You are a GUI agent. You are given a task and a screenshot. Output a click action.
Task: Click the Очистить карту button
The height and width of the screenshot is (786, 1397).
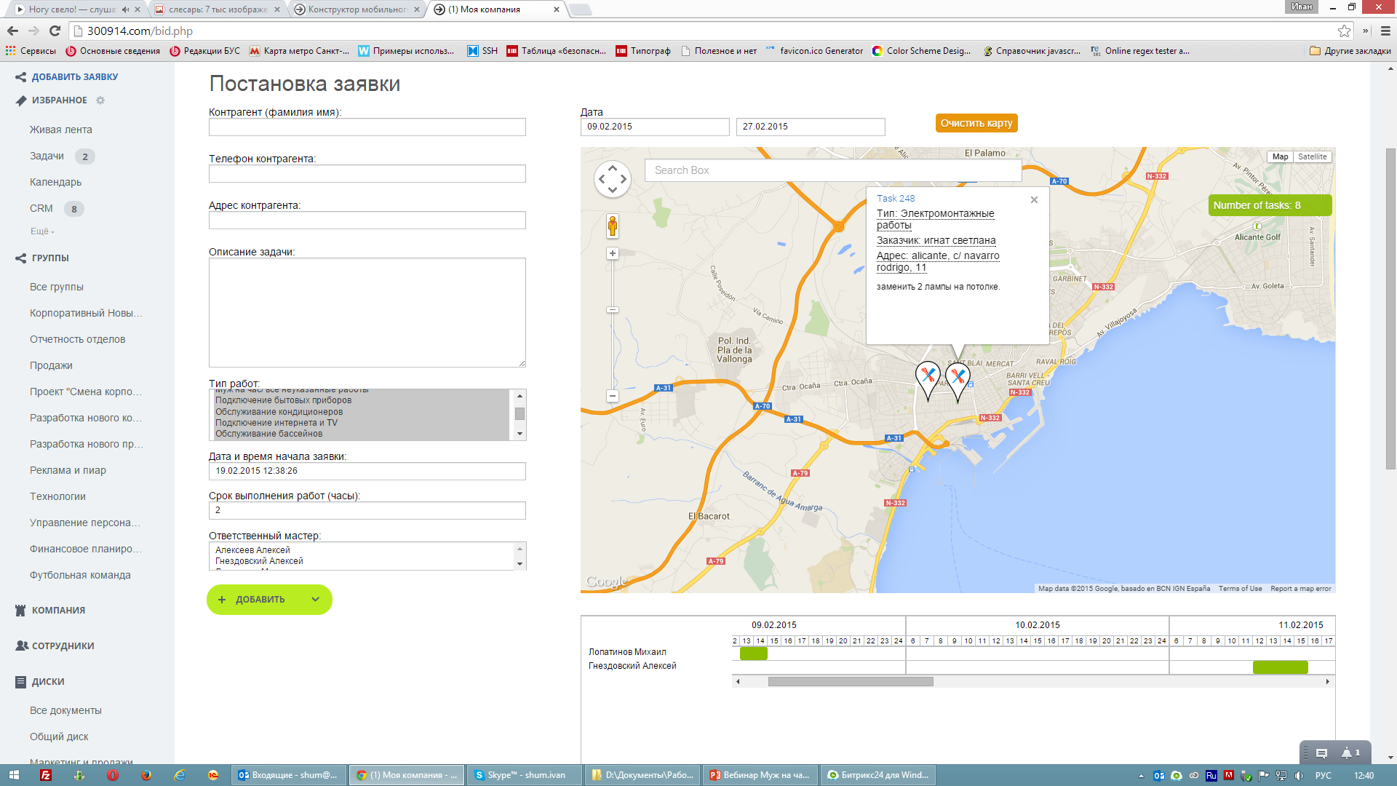(x=976, y=123)
